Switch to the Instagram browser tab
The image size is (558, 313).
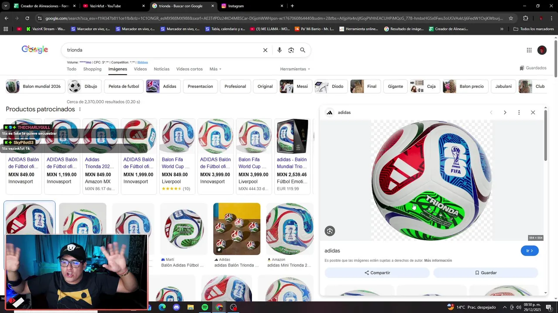click(x=253, y=6)
